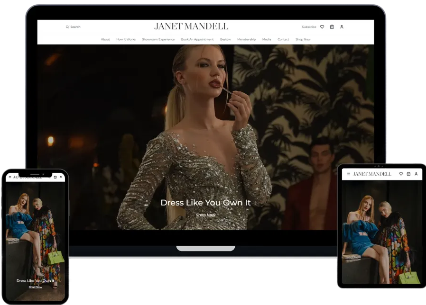
Task: Tap the shopping bag icon on the tablet
Action: pyautogui.click(x=408, y=174)
